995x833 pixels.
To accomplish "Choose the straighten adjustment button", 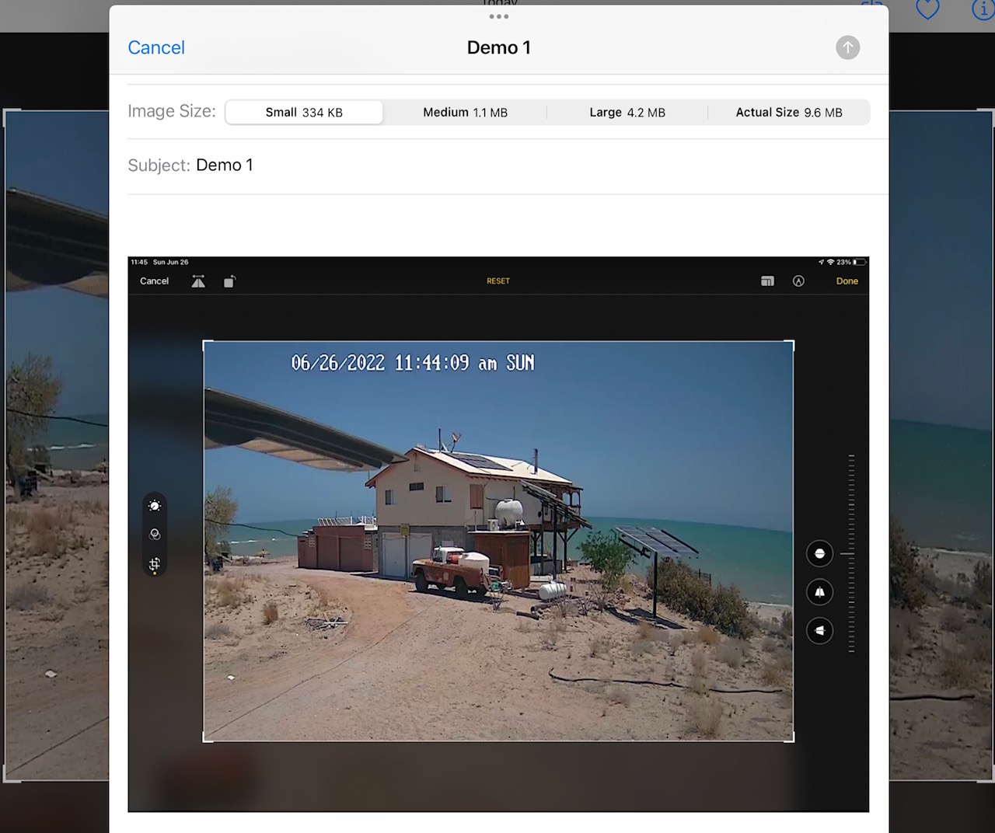I will click(x=819, y=553).
